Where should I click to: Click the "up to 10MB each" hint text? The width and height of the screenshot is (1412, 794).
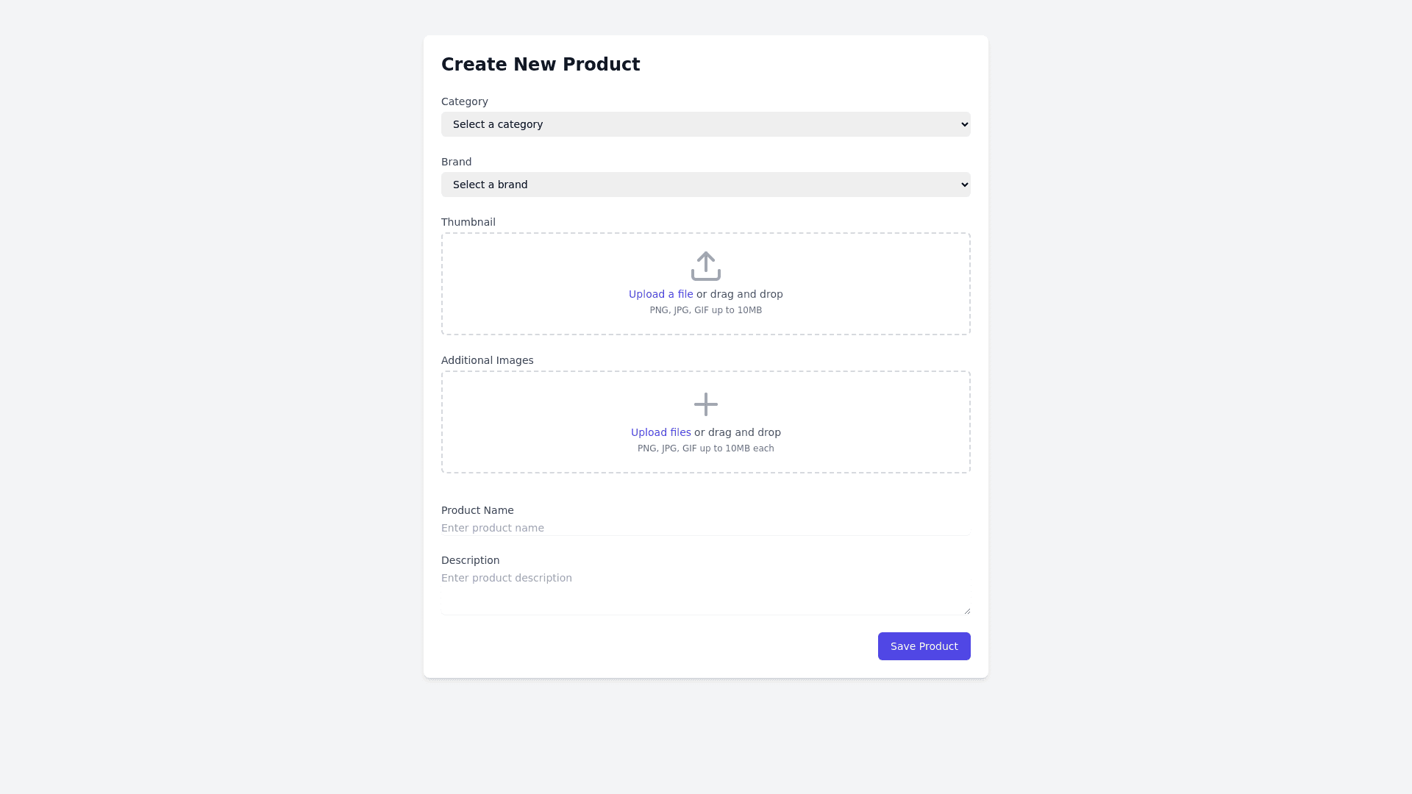(x=705, y=448)
